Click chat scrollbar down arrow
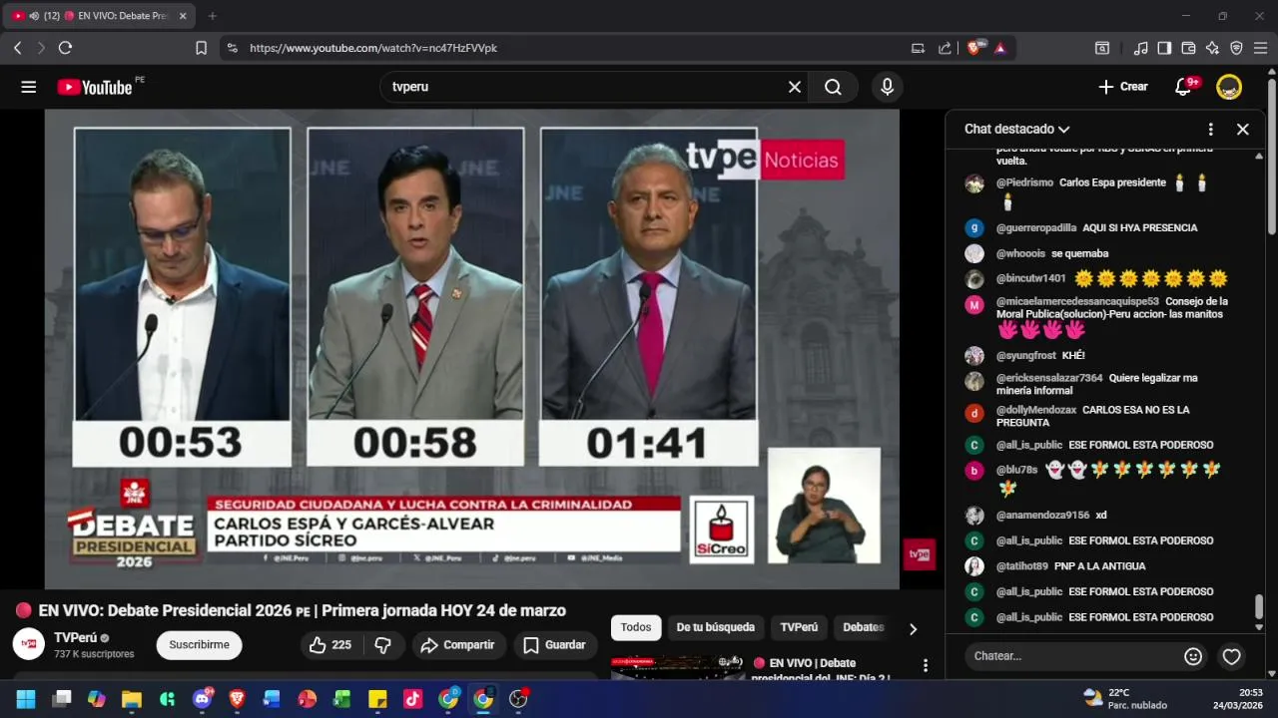1278x718 pixels. click(1259, 627)
